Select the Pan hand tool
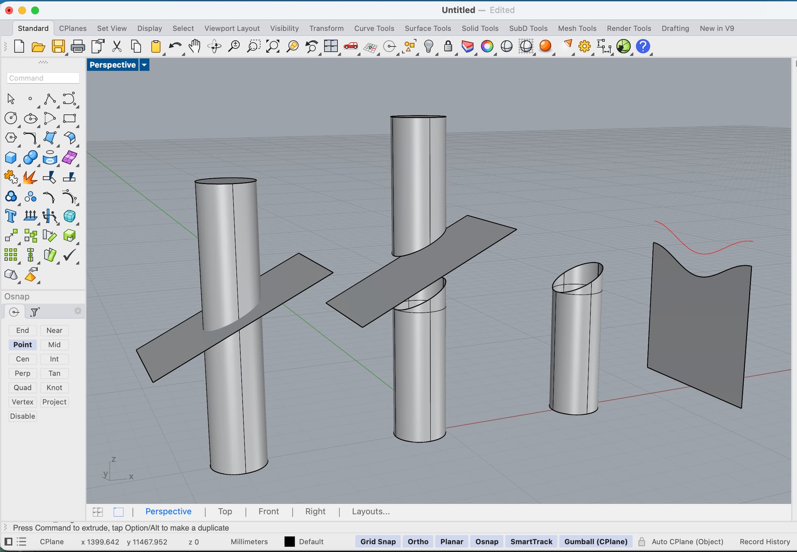The image size is (797, 552). click(194, 46)
